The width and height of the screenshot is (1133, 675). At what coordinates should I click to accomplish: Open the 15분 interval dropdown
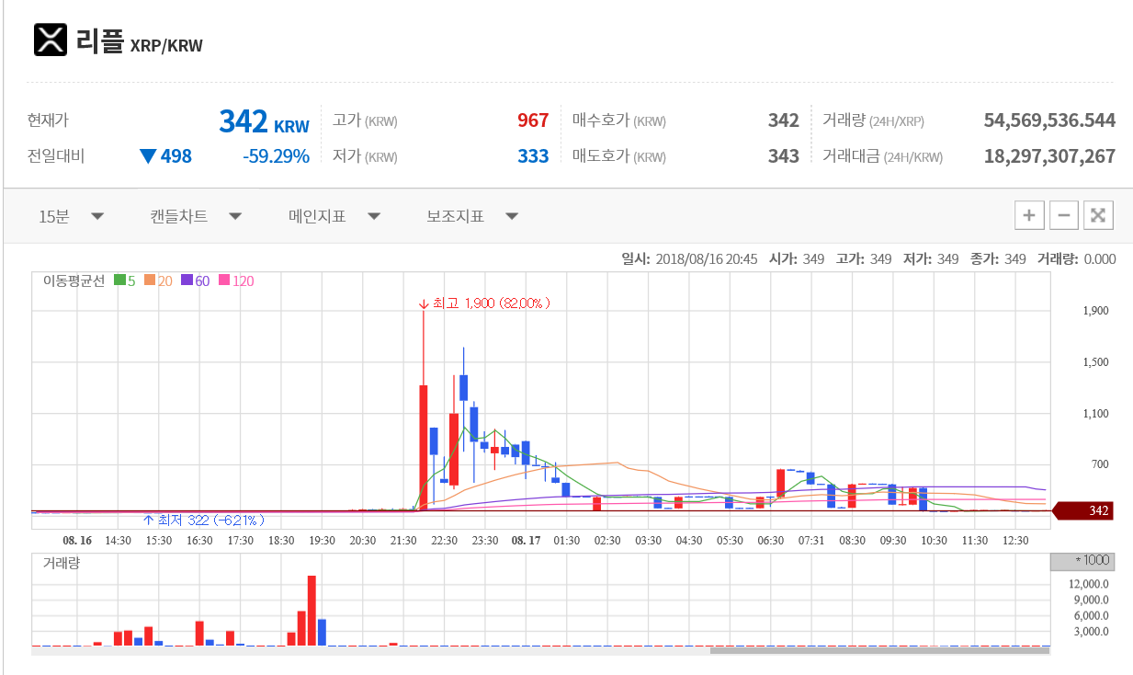(x=71, y=216)
